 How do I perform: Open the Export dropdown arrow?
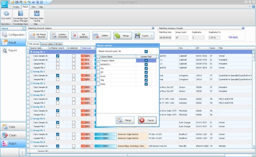[x=151, y=36]
